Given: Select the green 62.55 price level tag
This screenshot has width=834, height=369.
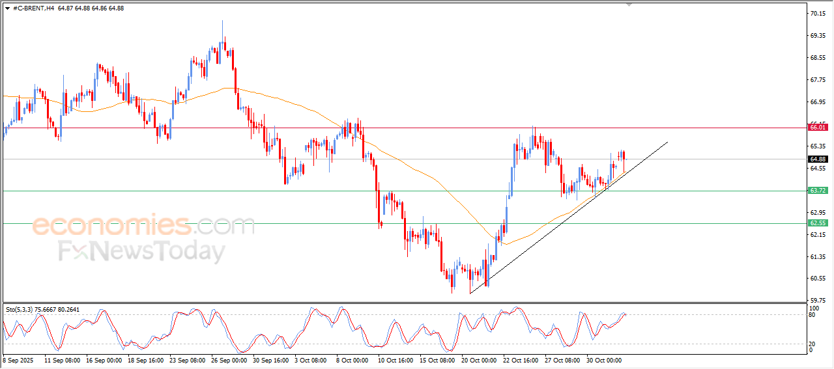Looking at the screenshot, I should coord(817,223).
